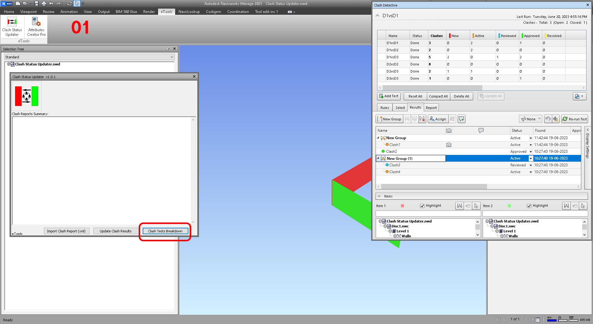The image size is (593, 324).
Task: Toggle Highlight checkbox for Item 2
Action: pos(529,206)
